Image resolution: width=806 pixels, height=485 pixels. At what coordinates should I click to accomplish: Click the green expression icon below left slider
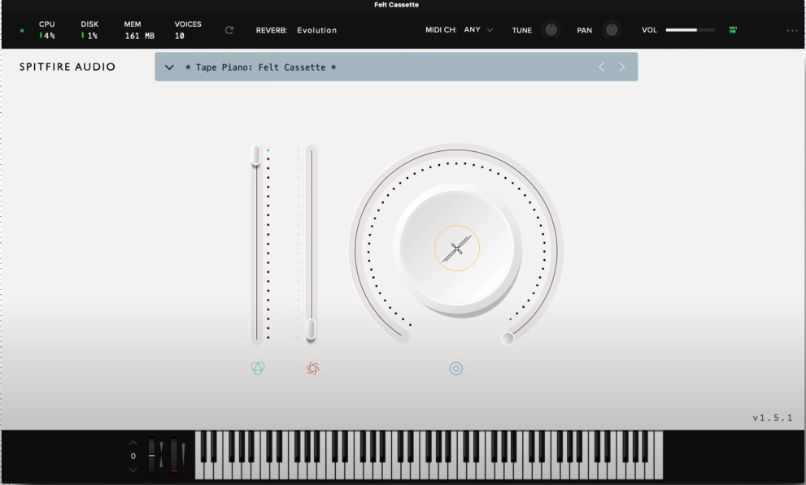(258, 368)
